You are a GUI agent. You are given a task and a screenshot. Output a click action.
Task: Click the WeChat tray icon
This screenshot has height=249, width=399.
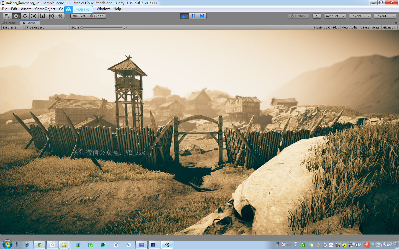tap(311, 245)
